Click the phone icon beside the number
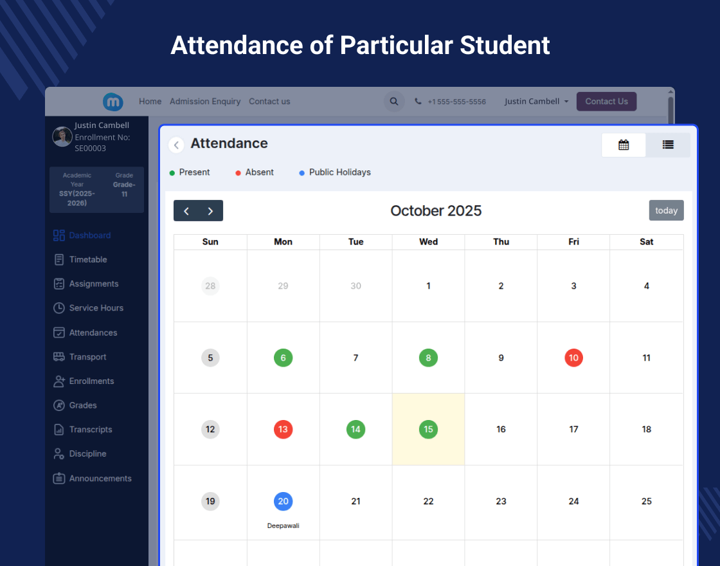 pyautogui.click(x=418, y=101)
